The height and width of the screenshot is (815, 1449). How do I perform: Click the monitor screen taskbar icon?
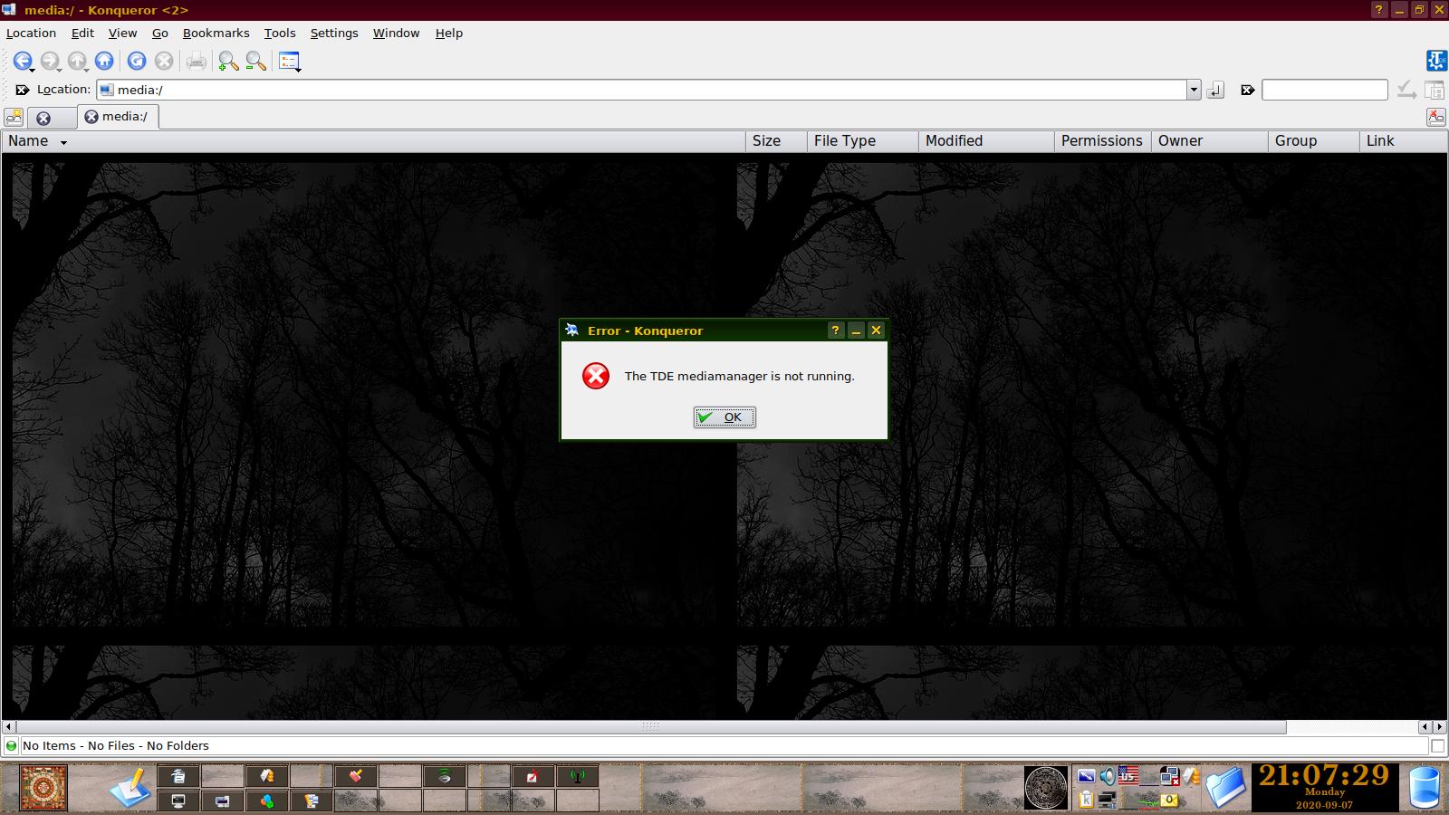pyautogui.click(x=178, y=801)
